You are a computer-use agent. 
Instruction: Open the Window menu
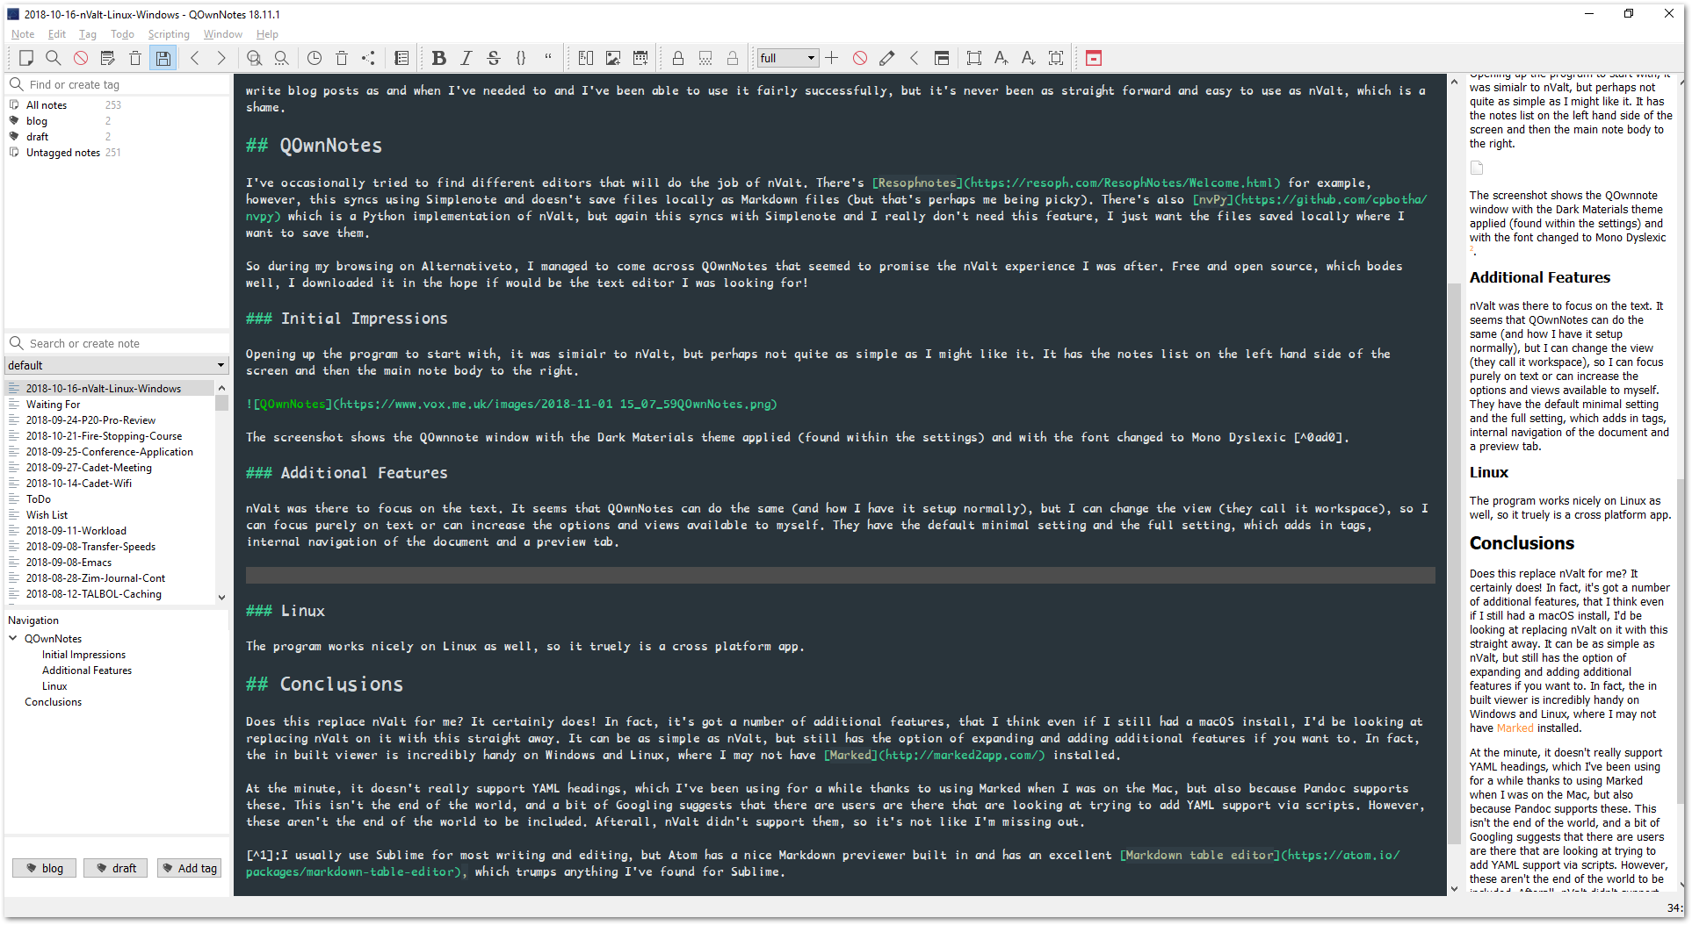point(223,34)
